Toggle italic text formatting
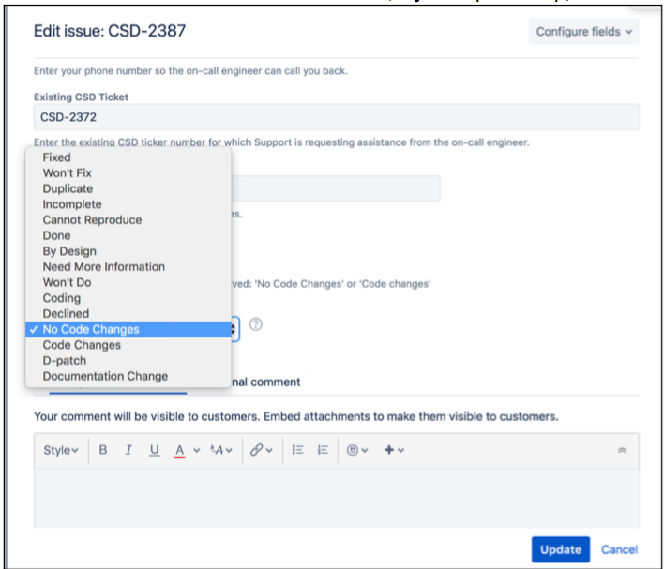664x569 pixels. pyautogui.click(x=128, y=450)
